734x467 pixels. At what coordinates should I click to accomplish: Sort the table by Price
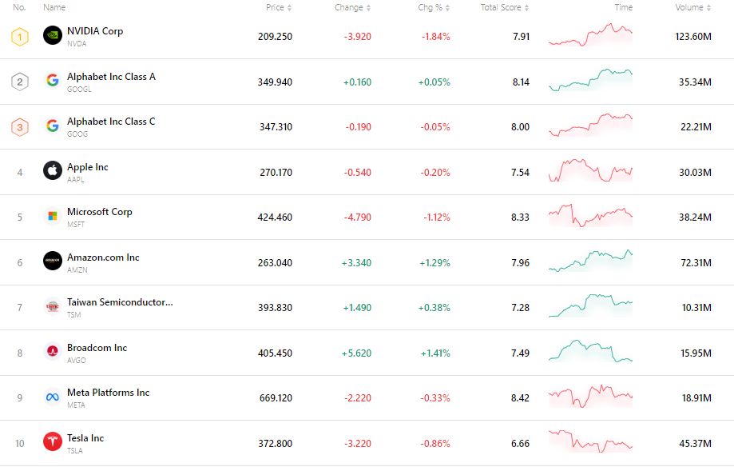coord(275,7)
